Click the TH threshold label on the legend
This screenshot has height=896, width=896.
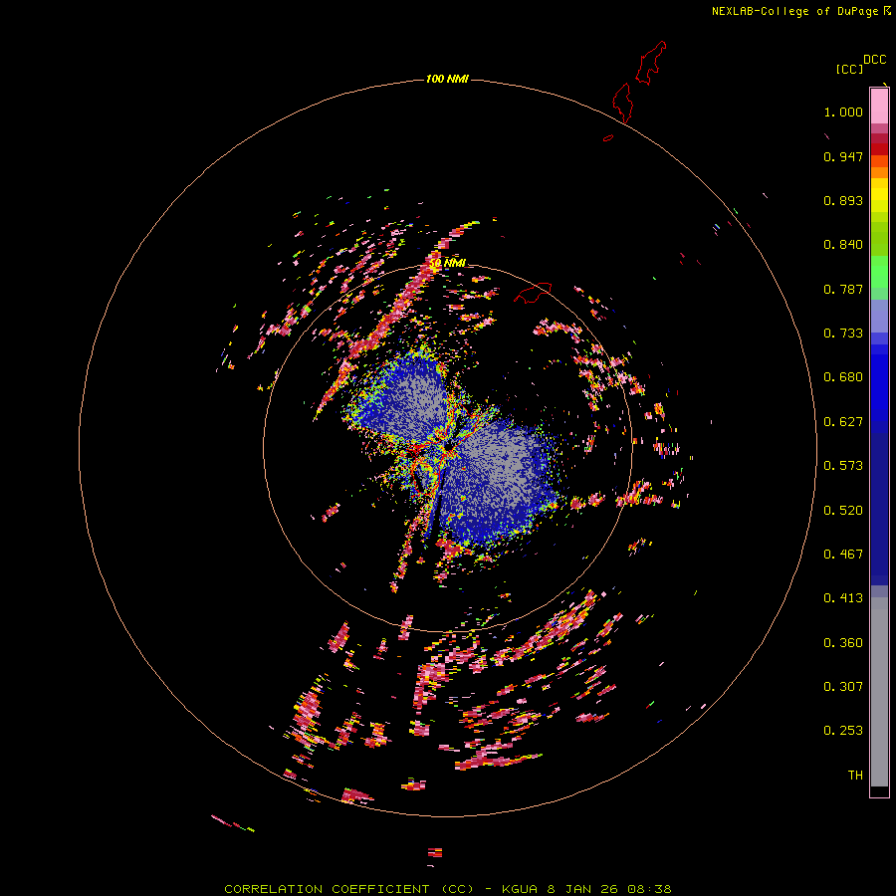(x=855, y=776)
